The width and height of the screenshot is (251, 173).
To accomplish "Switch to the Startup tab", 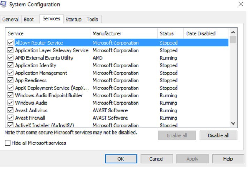I will pos(73,20).
